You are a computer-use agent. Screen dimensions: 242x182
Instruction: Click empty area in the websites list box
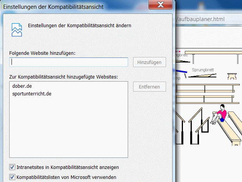coord(69,130)
